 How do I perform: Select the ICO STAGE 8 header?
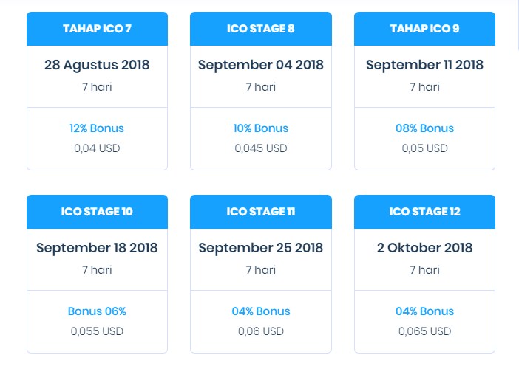point(260,29)
